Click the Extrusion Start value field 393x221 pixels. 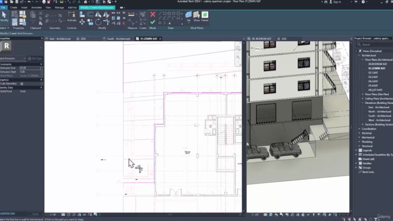(x=30, y=72)
